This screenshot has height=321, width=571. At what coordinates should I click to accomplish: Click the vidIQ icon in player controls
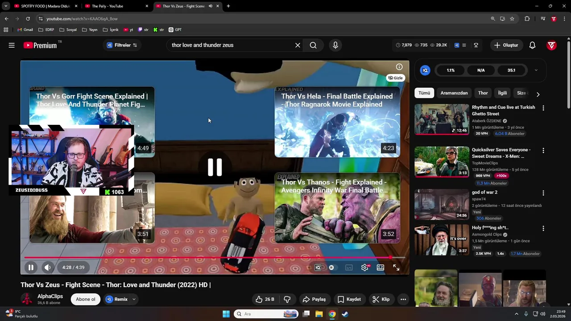point(318,267)
